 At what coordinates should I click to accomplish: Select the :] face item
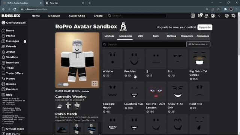[156, 59]
